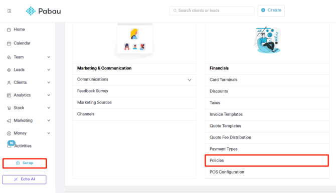Expand the Communications row chevron

click(190, 80)
